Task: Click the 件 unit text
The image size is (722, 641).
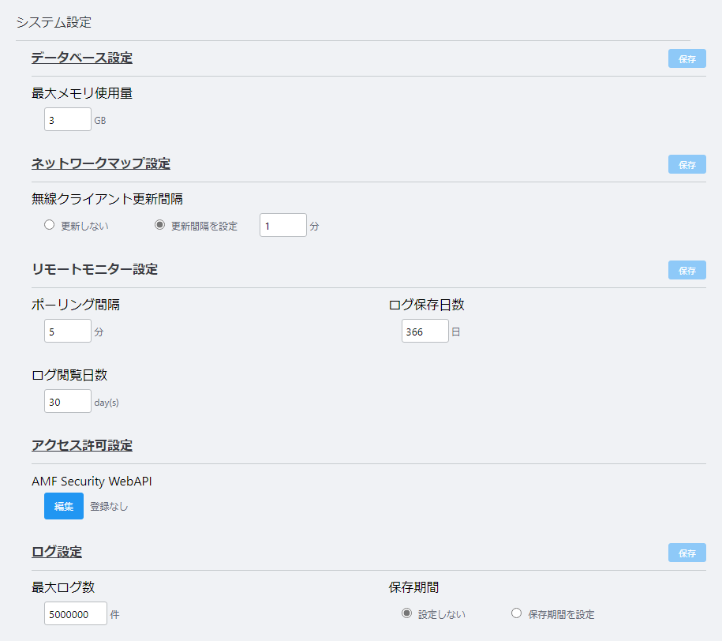Action: click(114, 614)
